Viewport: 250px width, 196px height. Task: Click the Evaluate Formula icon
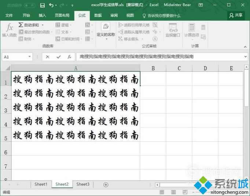pyautogui.click(x=155, y=39)
